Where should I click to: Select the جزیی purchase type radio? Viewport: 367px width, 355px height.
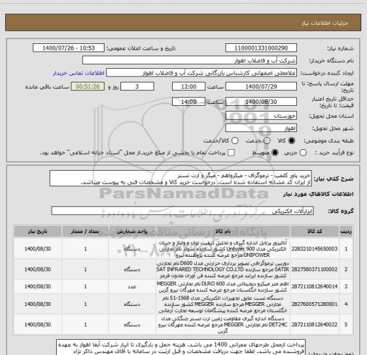point(303,153)
